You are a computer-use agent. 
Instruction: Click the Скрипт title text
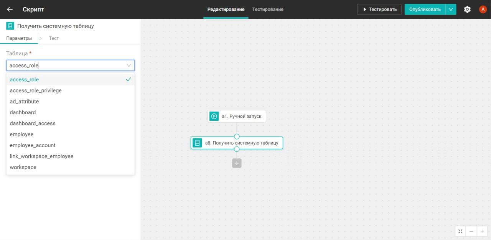coord(33,9)
